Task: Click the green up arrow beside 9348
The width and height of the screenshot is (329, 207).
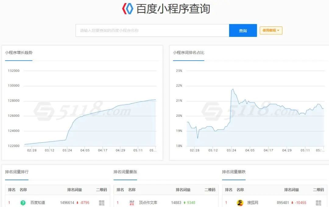Action: click(184, 203)
